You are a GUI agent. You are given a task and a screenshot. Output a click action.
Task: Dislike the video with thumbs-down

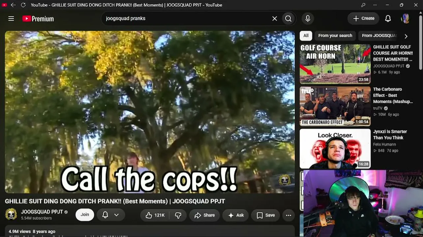click(178, 215)
